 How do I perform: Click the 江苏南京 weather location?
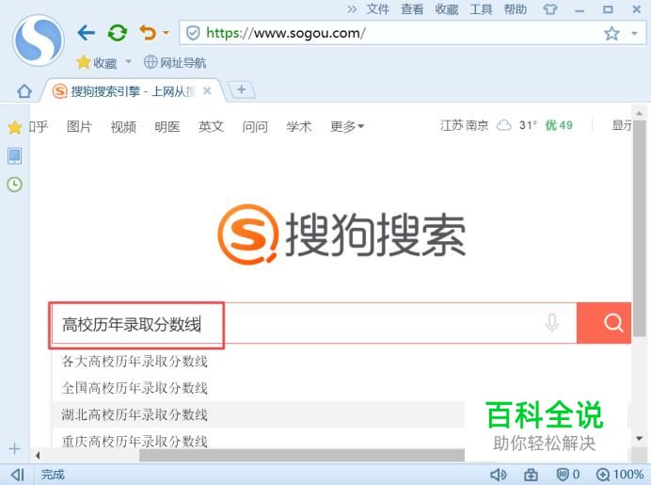pos(465,125)
